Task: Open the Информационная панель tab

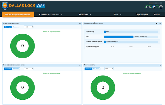Action: tap(18, 14)
